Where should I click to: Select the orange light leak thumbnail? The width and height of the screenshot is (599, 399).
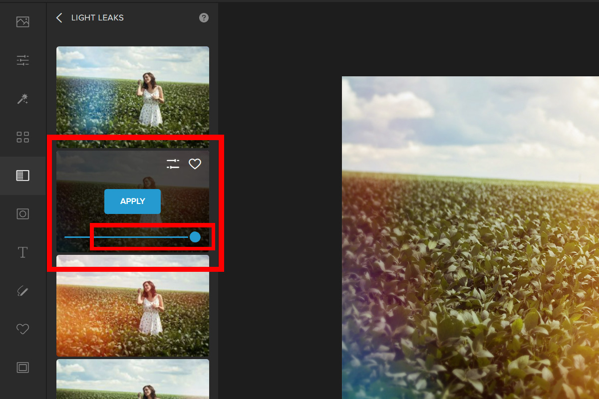pyautogui.click(x=133, y=305)
